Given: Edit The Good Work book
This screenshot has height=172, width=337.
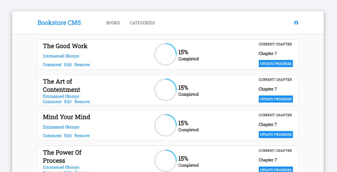Looking at the screenshot, I should point(68,65).
